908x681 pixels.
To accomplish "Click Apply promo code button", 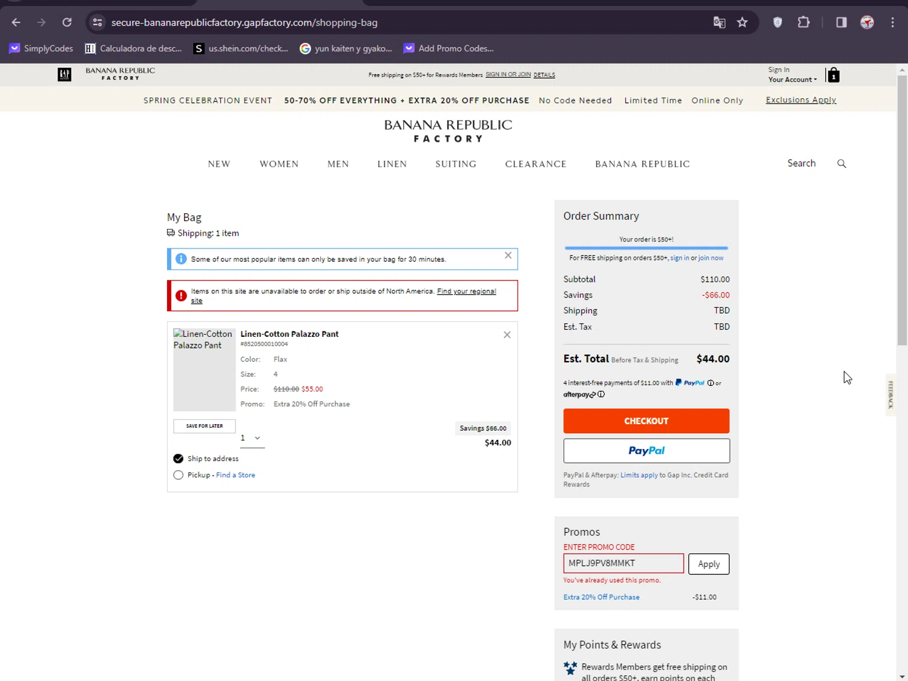I will 709,564.
